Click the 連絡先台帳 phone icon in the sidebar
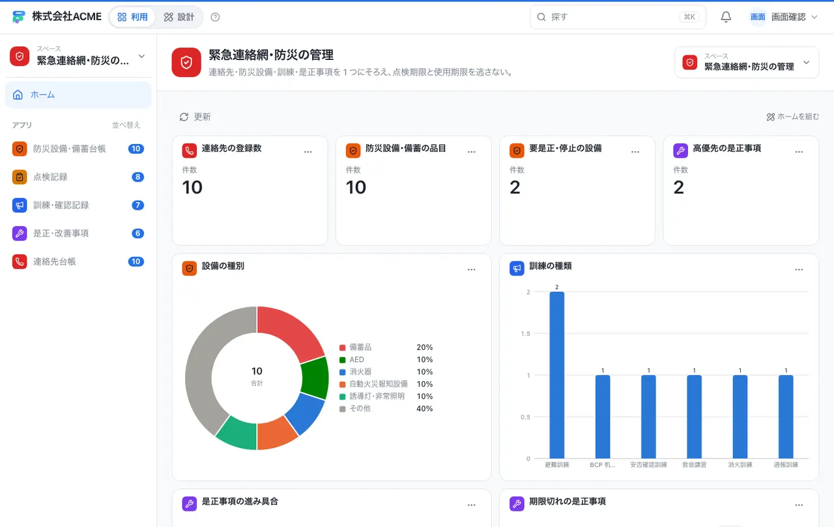Screen dimensions: 834x527 tap(20, 261)
